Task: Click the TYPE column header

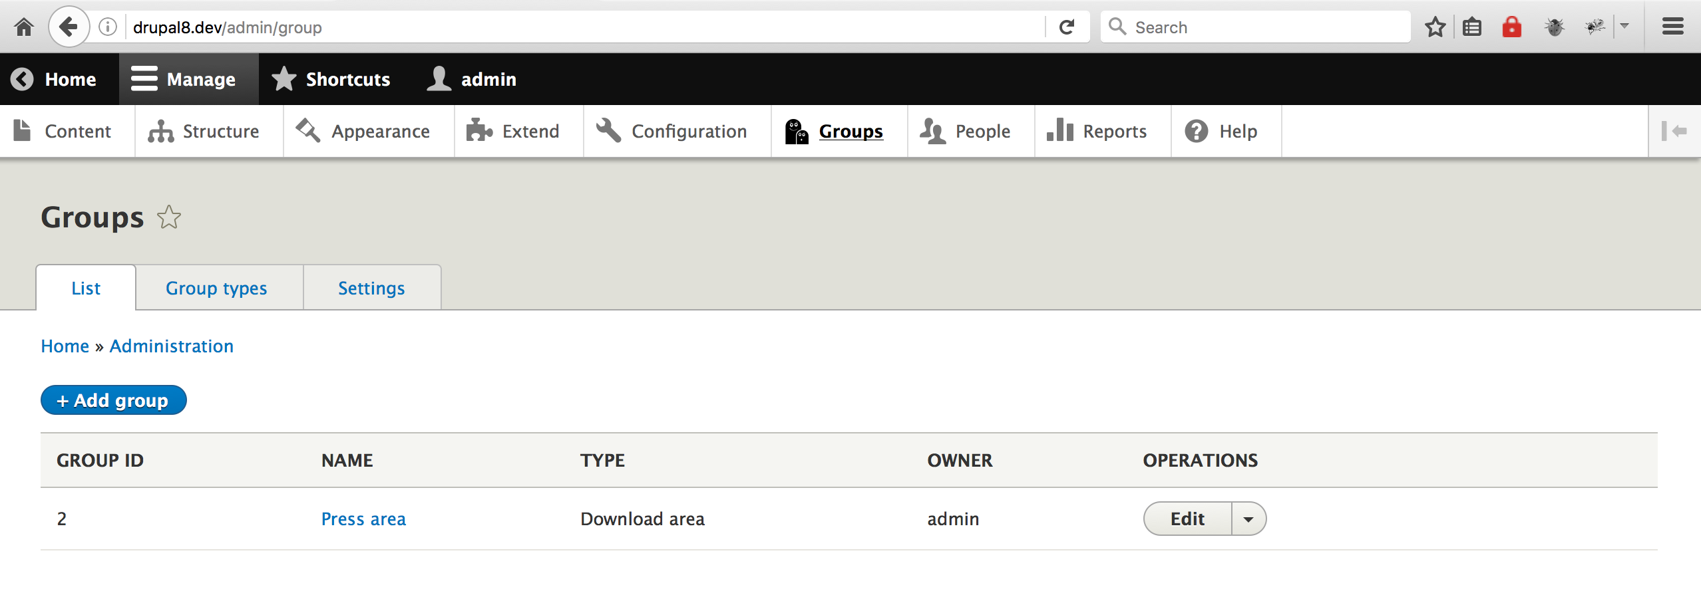Action: pyautogui.click(x=602, y=460)
